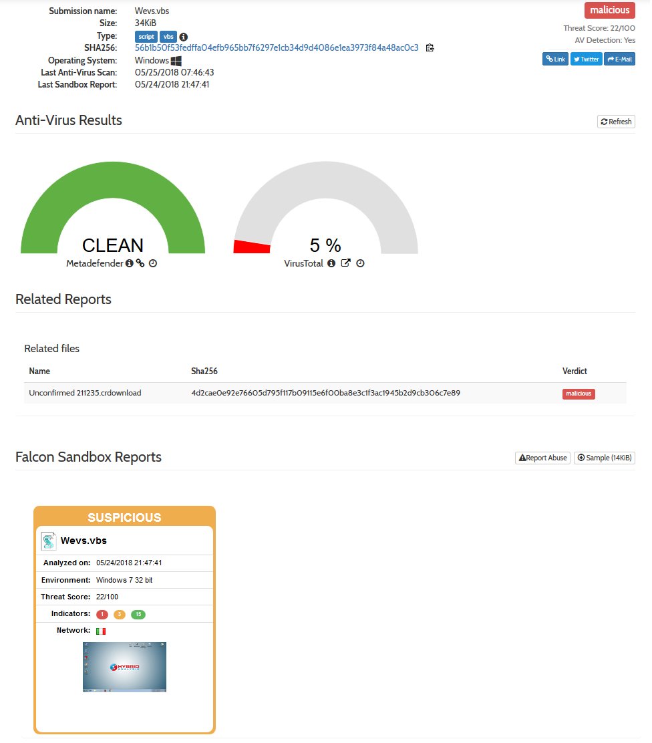Share report via Twitter button
Image resolution: width=652 pixels, height=743 pixels.
point(586,59)
